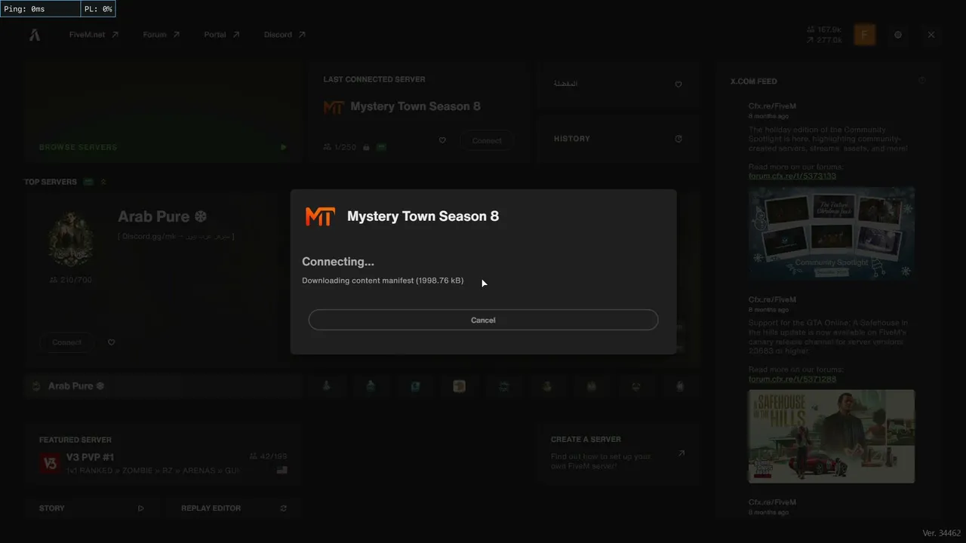Expand the Top Servers chevron toggle
Image resolution: width=966 pixels, height=543 pixels.
pos(103,182)
